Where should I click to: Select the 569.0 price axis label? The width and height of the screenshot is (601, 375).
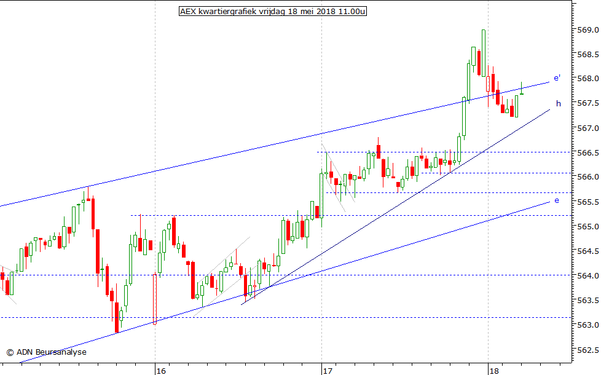(x=587, y=30)
